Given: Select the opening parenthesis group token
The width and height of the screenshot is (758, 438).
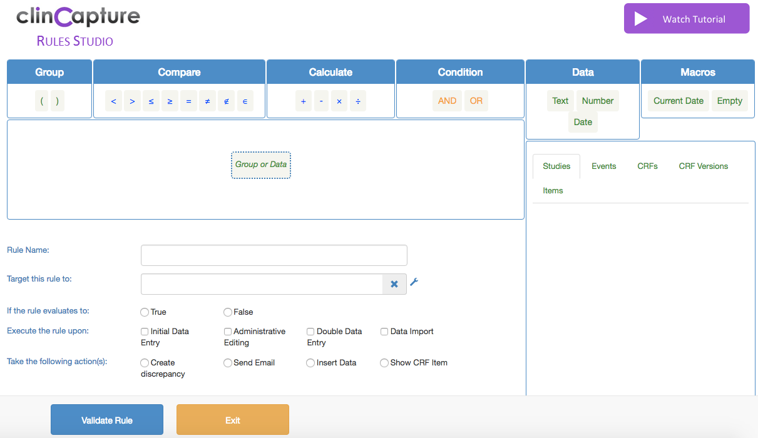Looking at the screenshot, I should (x=41, y=101).
